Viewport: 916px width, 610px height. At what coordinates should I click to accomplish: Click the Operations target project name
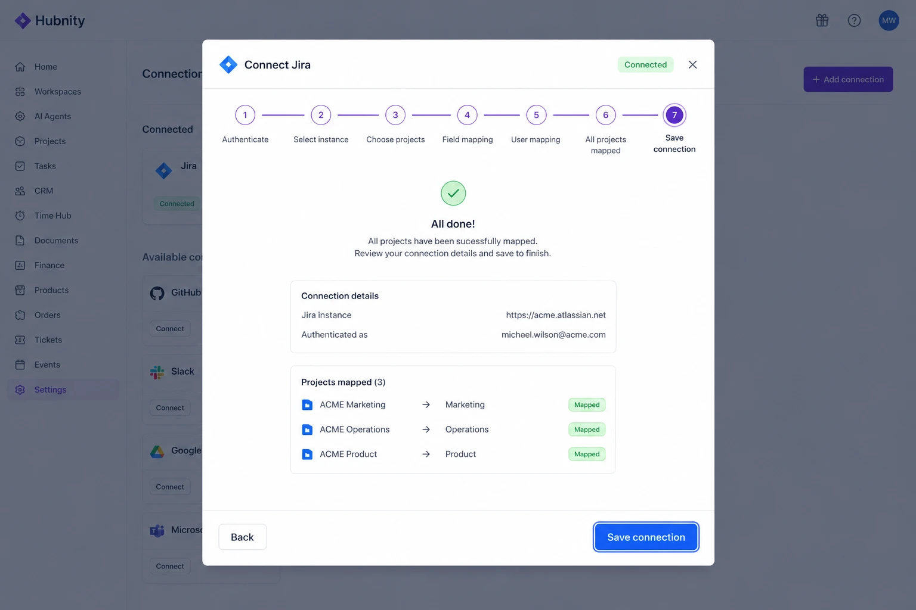click(x=467, y=430)
